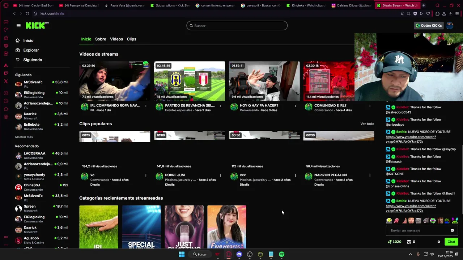The height and width of the screenshot is (260, 463).
Task: Open a new browser tab
Action: [424, 5]
